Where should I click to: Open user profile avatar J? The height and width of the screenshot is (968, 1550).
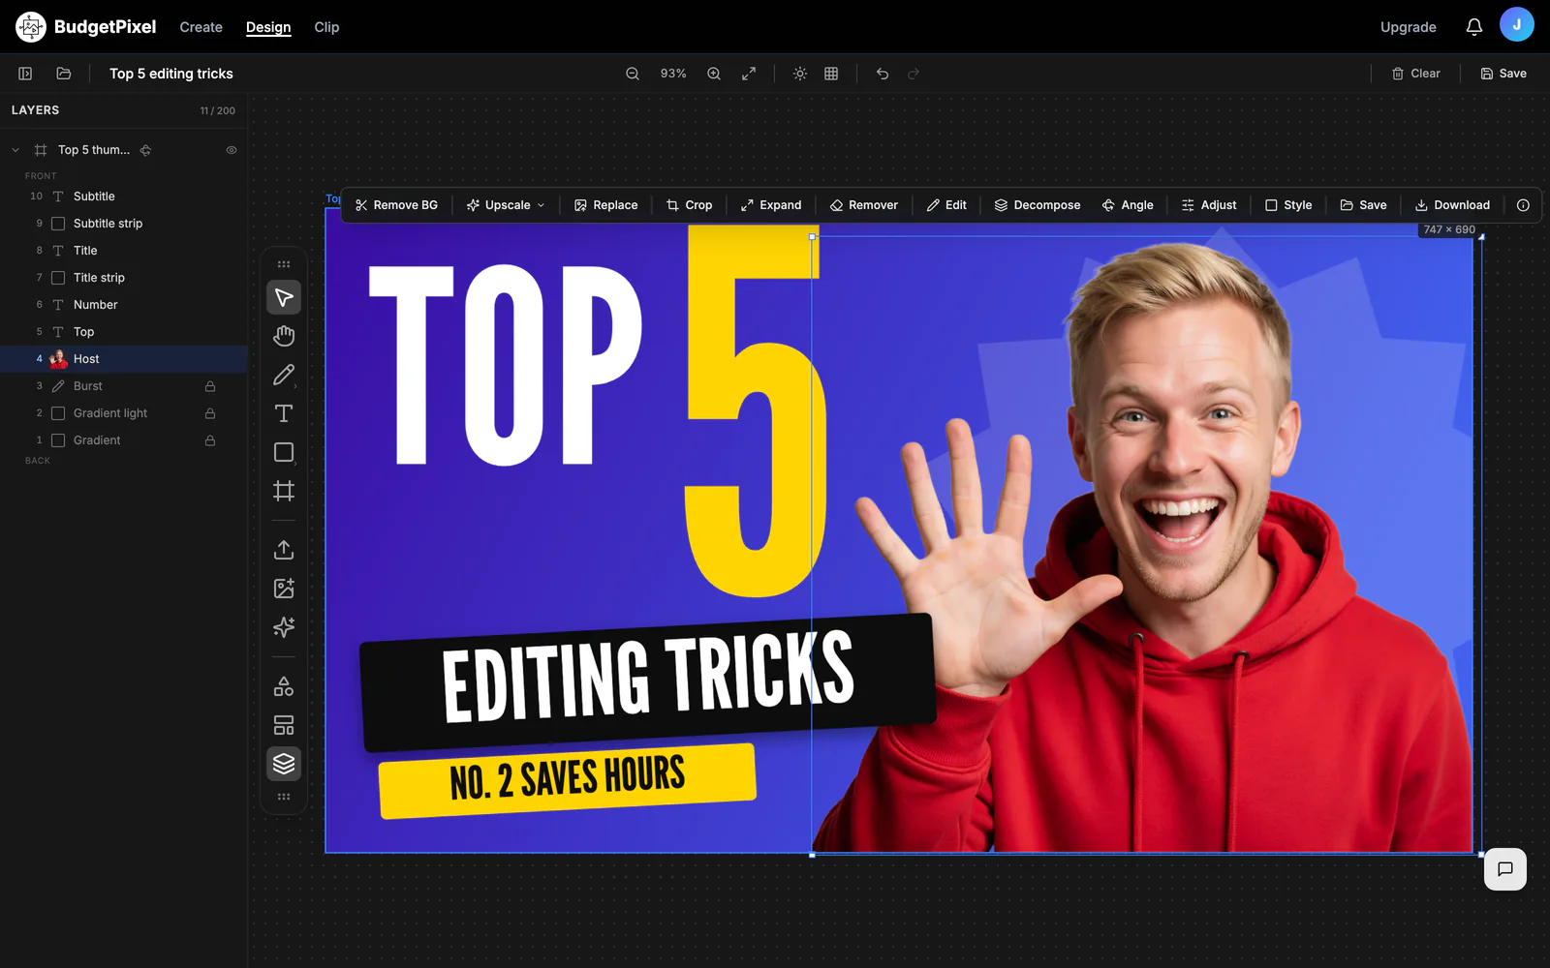1517,25
